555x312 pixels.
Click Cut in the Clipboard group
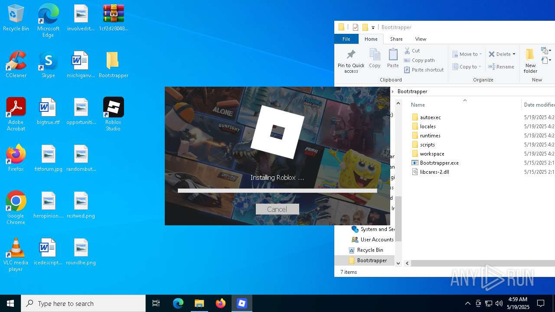pyautogui.click(x=412, y=51)
